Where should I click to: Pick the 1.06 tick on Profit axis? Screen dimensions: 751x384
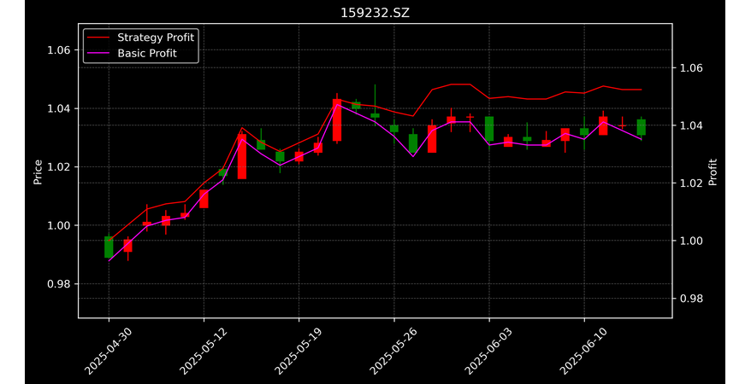click(x=691, y=68)
